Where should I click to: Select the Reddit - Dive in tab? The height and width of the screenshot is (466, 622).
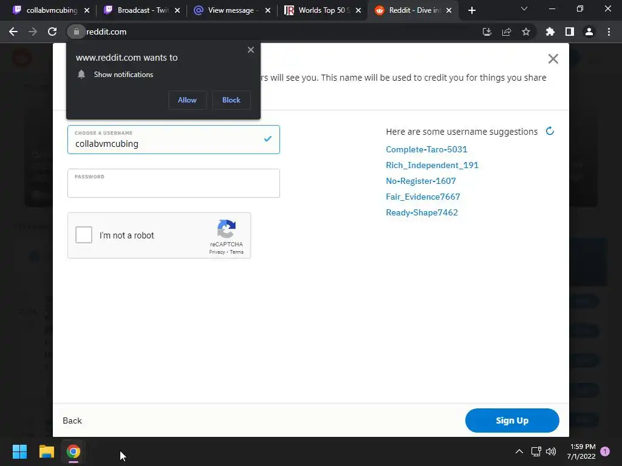[x=409, y=10]
